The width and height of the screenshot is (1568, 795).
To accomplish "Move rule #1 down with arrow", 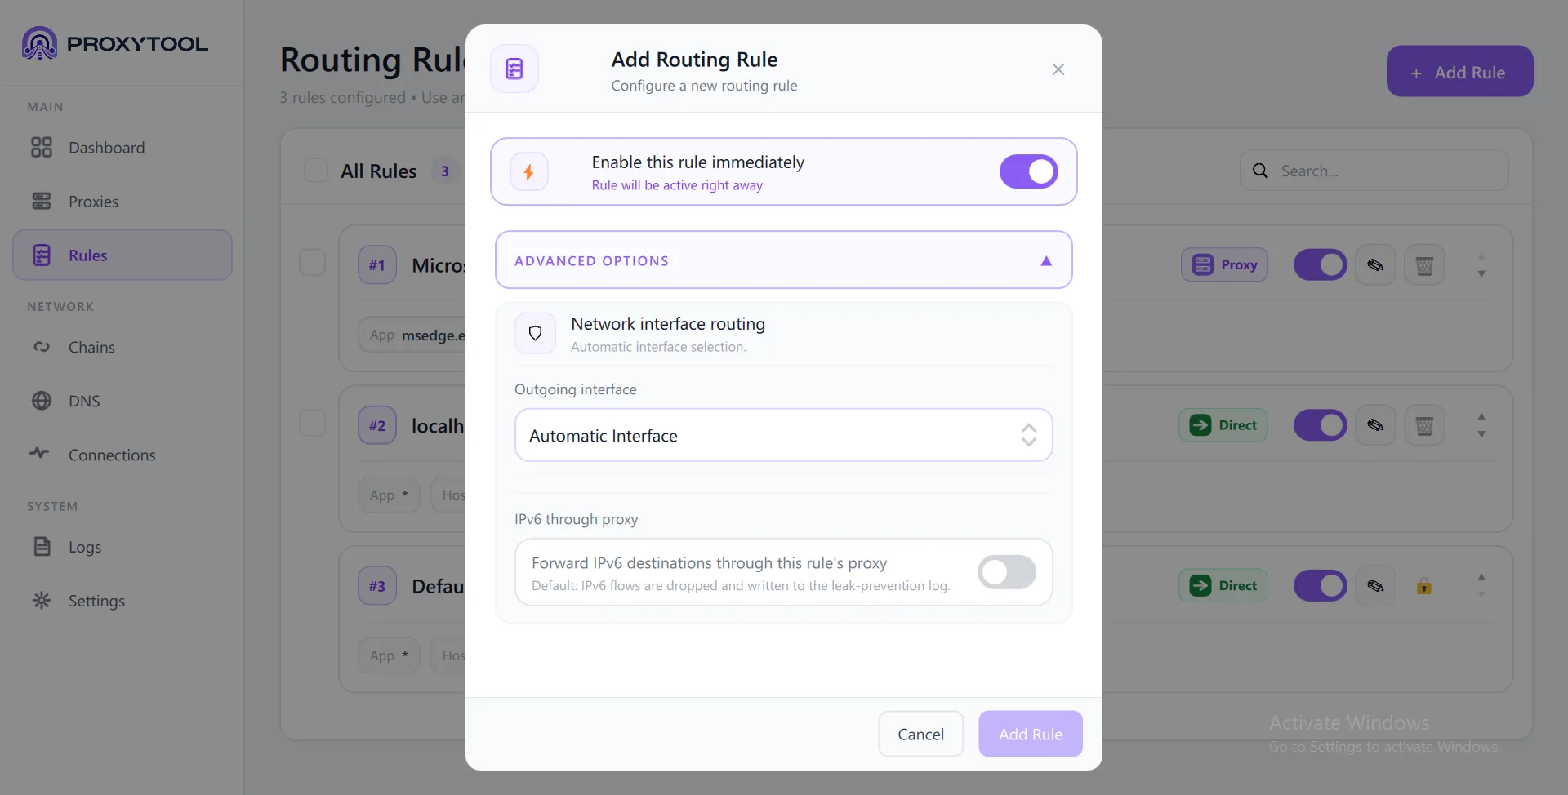I will coord(1481,274).
